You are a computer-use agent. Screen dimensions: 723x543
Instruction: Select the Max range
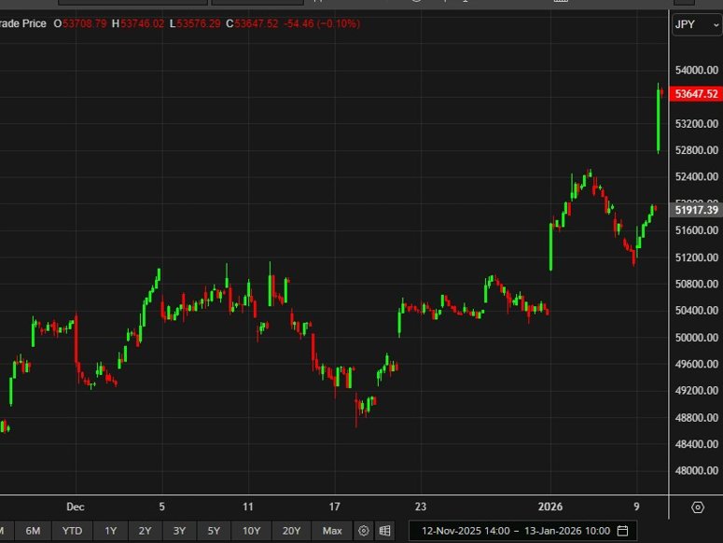(332, 531)
